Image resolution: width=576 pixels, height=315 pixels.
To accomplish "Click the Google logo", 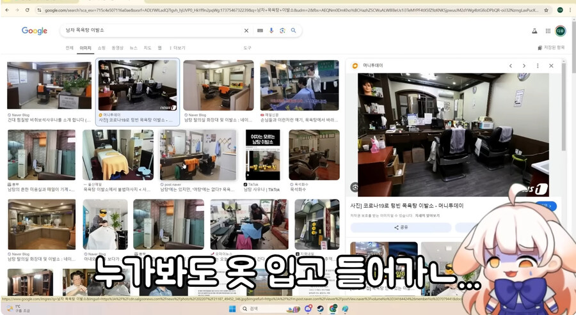I will pyautogui.click(x=35, y=31).
